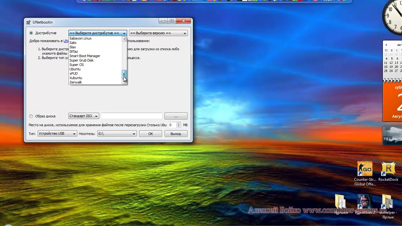The width and height of the screenshot is (402, 226).
Task: Click the МБ space value field
Action: pyautogui.click(x=172, y=125)
